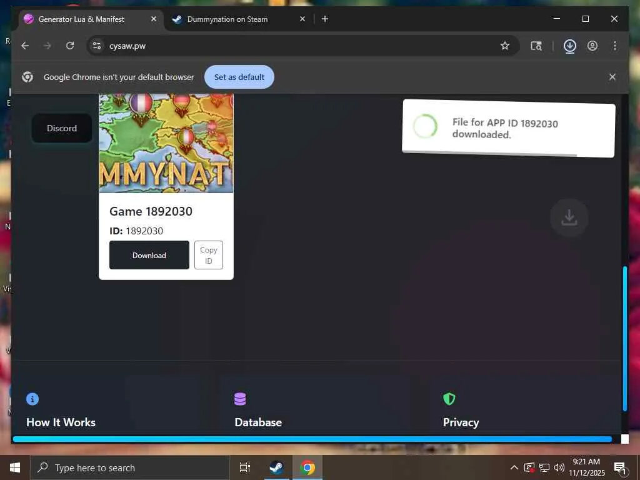Image resolution: width=640 pixels, height=480 pixels.
Task: Click the Chrome taskbar icon
Action: coord(307,467)
